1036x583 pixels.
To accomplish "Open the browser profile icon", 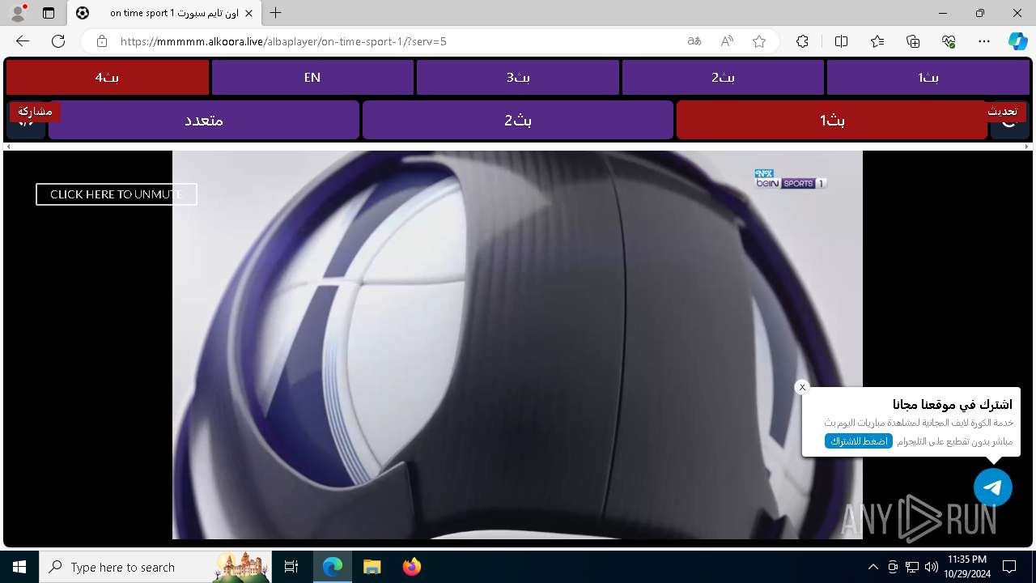I will [18, 13].
